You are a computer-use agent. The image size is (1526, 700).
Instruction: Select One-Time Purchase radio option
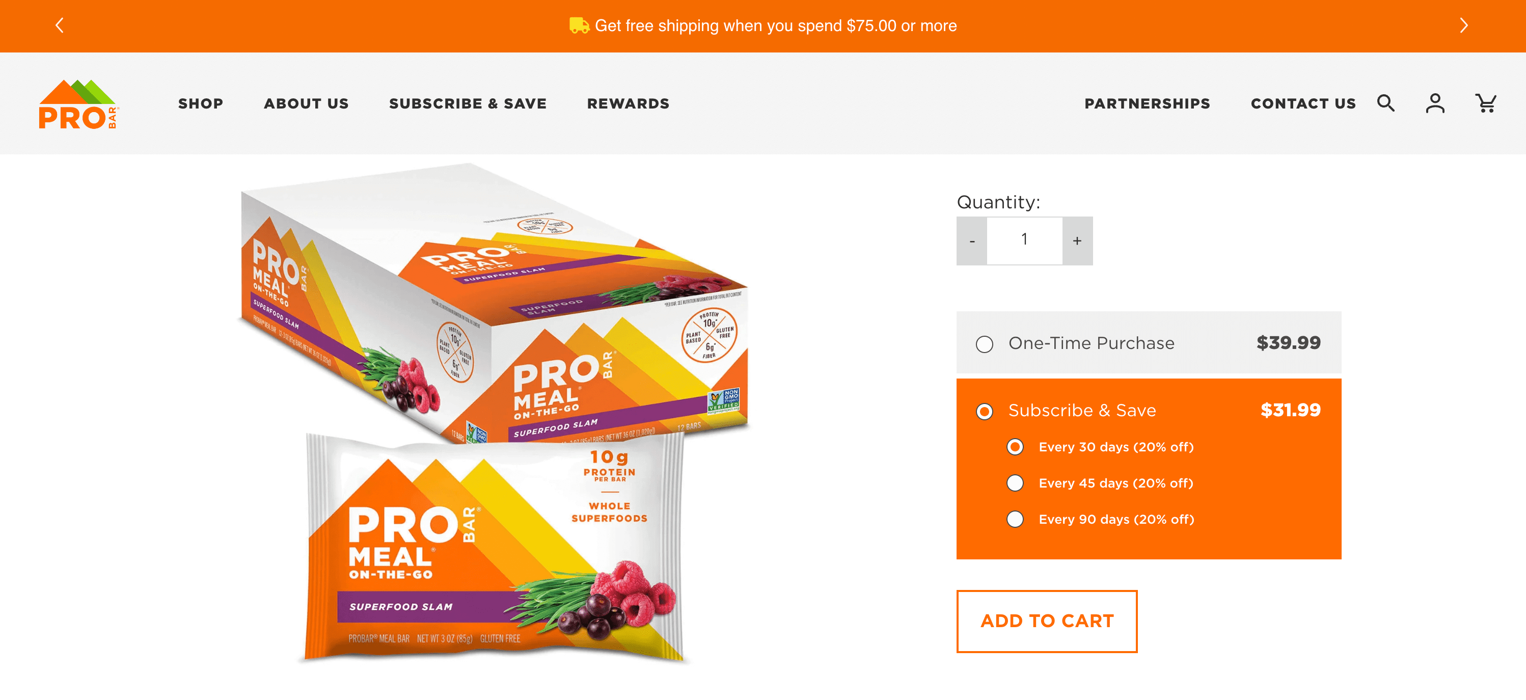pyautogui.click(x=984, y=344)
